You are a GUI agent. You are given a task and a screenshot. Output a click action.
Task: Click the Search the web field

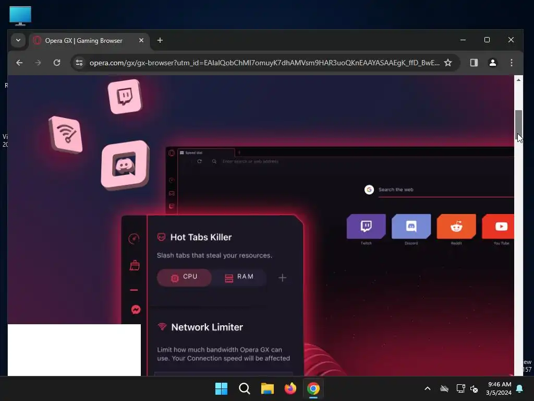(x=446, y=190)
